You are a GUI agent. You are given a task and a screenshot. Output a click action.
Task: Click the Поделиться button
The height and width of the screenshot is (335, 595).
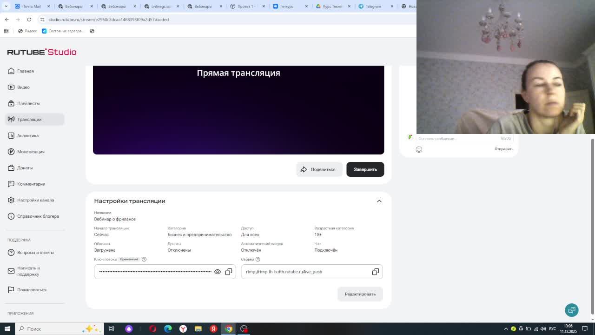coord(319,169)
